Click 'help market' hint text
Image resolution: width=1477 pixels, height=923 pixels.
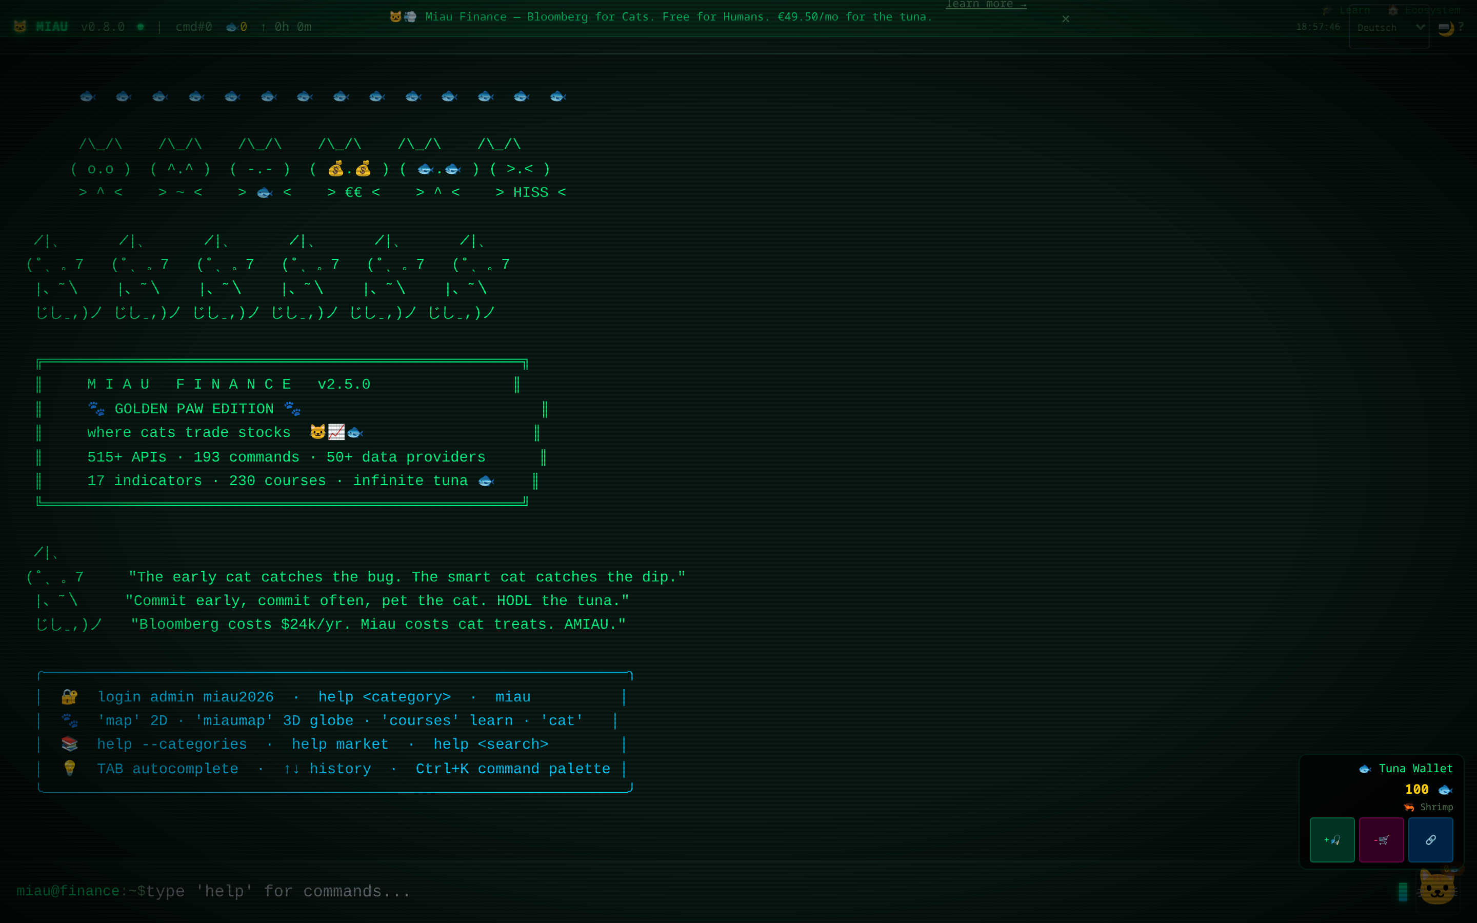tap(340, 745)
